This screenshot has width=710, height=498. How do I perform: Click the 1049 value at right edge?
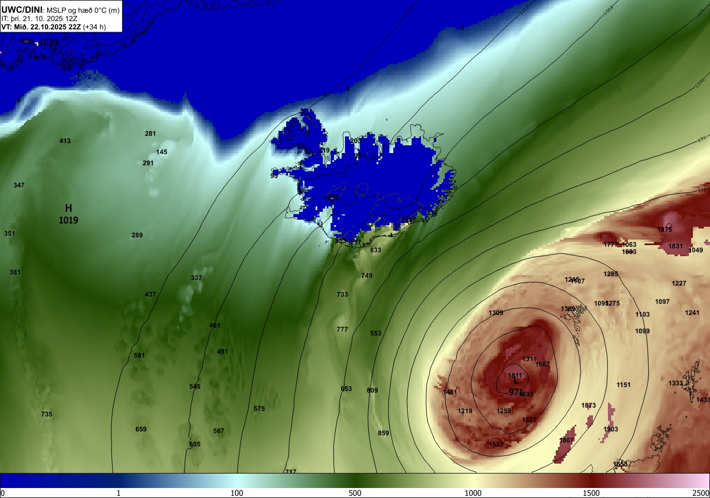click(696, 250)
